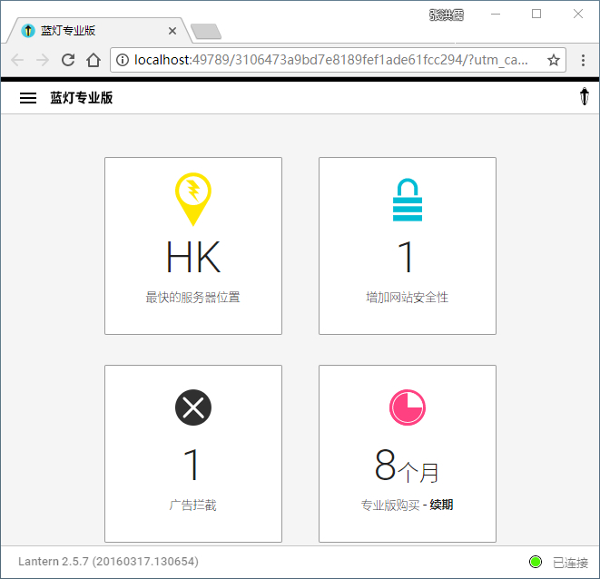600x579 pixels.
Task: Open the Chrome three-dot menu
Action: coord(583,60)
